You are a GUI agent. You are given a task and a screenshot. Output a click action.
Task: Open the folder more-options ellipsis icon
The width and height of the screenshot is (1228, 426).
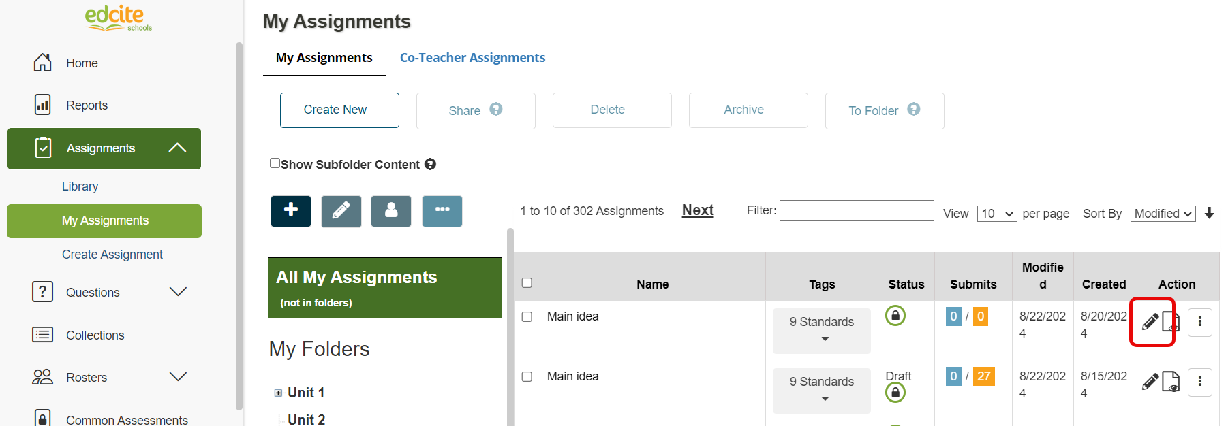coord(442,211)
